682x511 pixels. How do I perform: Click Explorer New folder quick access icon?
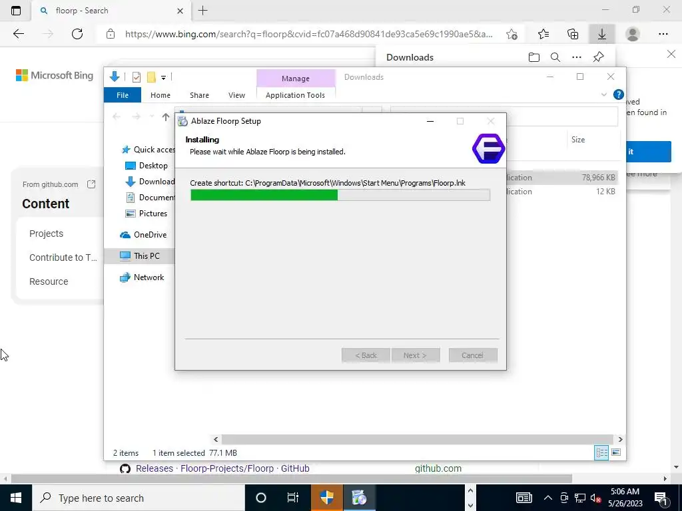151,77
